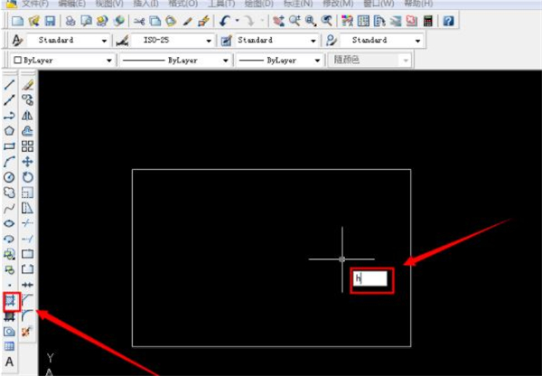
Task: Click the Undo arrow button
Action: tap(225, 21)
